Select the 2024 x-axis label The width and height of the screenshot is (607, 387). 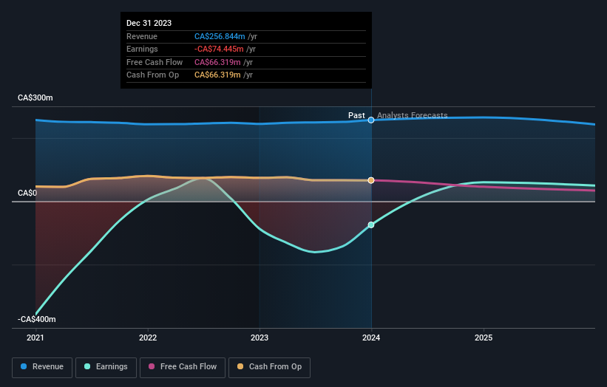[x=371, y=338]
